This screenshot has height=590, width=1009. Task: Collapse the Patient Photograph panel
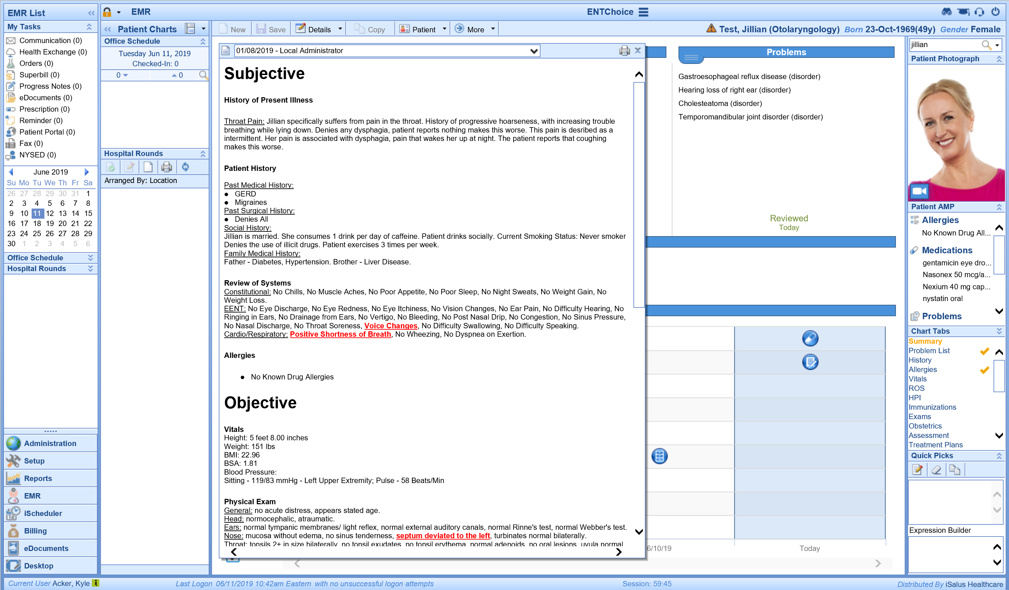click(x=999, y=59)
